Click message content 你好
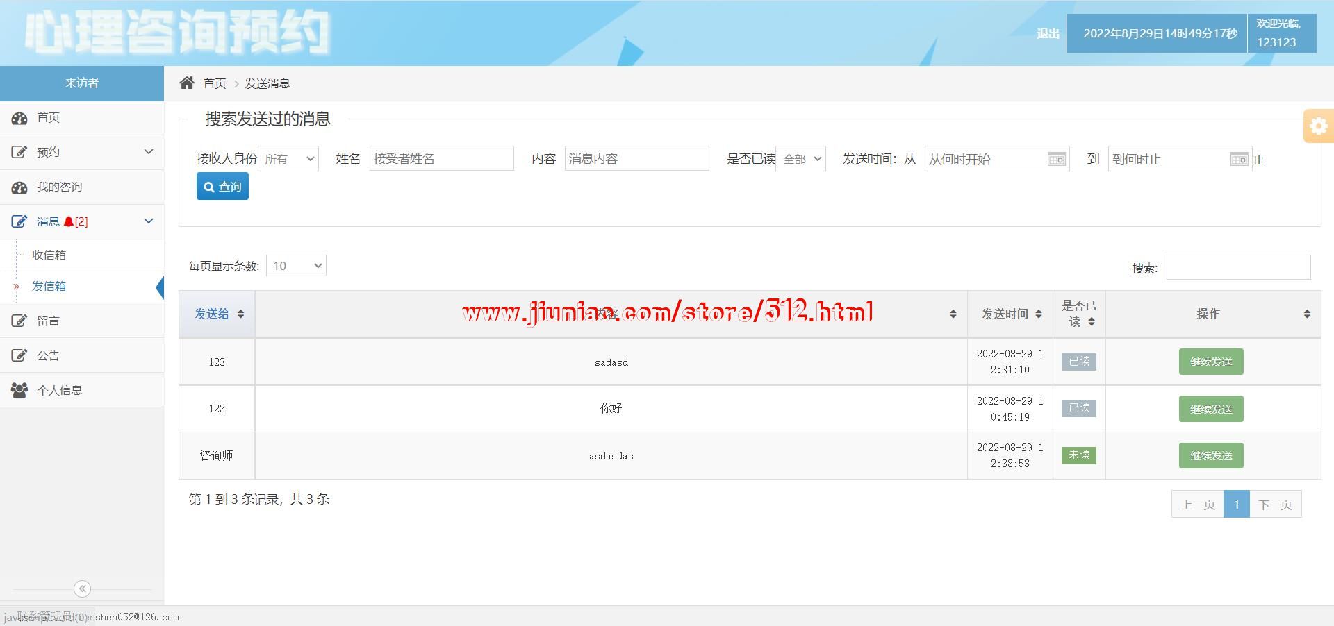1334x626 pixels. coord(611,409)
